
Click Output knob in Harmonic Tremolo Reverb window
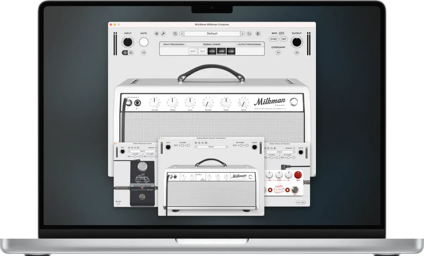(x=255, y=147)
